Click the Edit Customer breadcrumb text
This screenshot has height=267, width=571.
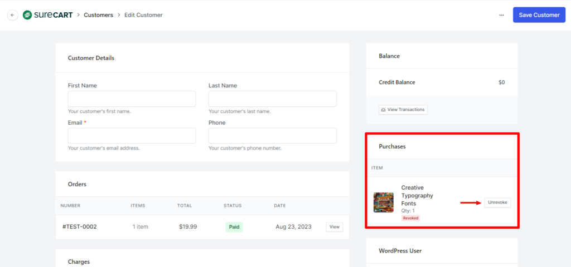pyautogui.click(x=143, y=15)
